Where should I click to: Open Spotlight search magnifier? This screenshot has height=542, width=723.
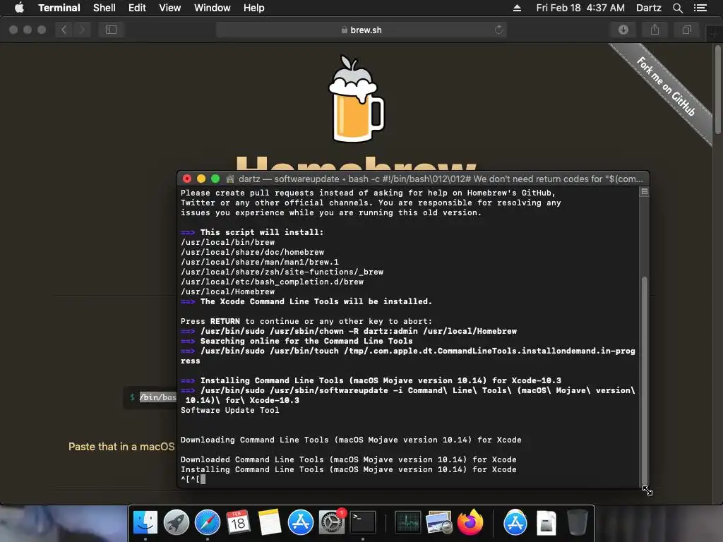(677, 8)
